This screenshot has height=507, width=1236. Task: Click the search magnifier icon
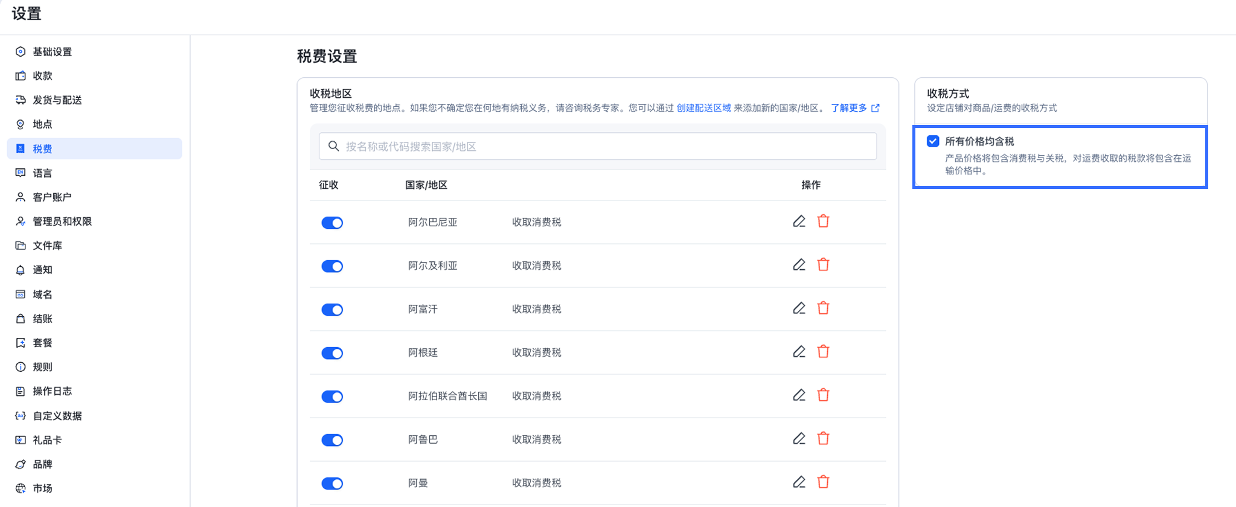coord(333,146)
